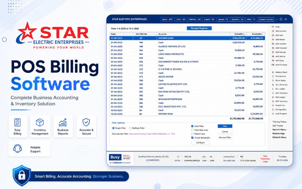The image size is (302, 189).
Task: Click the Remove Filter button
Action: (225, 137)
